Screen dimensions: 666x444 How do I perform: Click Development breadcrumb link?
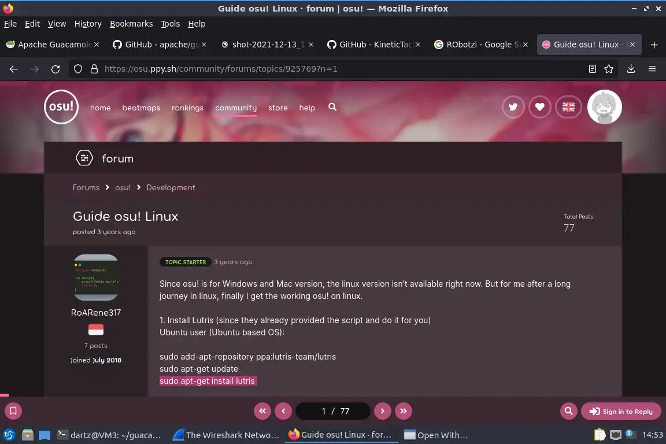[x=171, y=187]
